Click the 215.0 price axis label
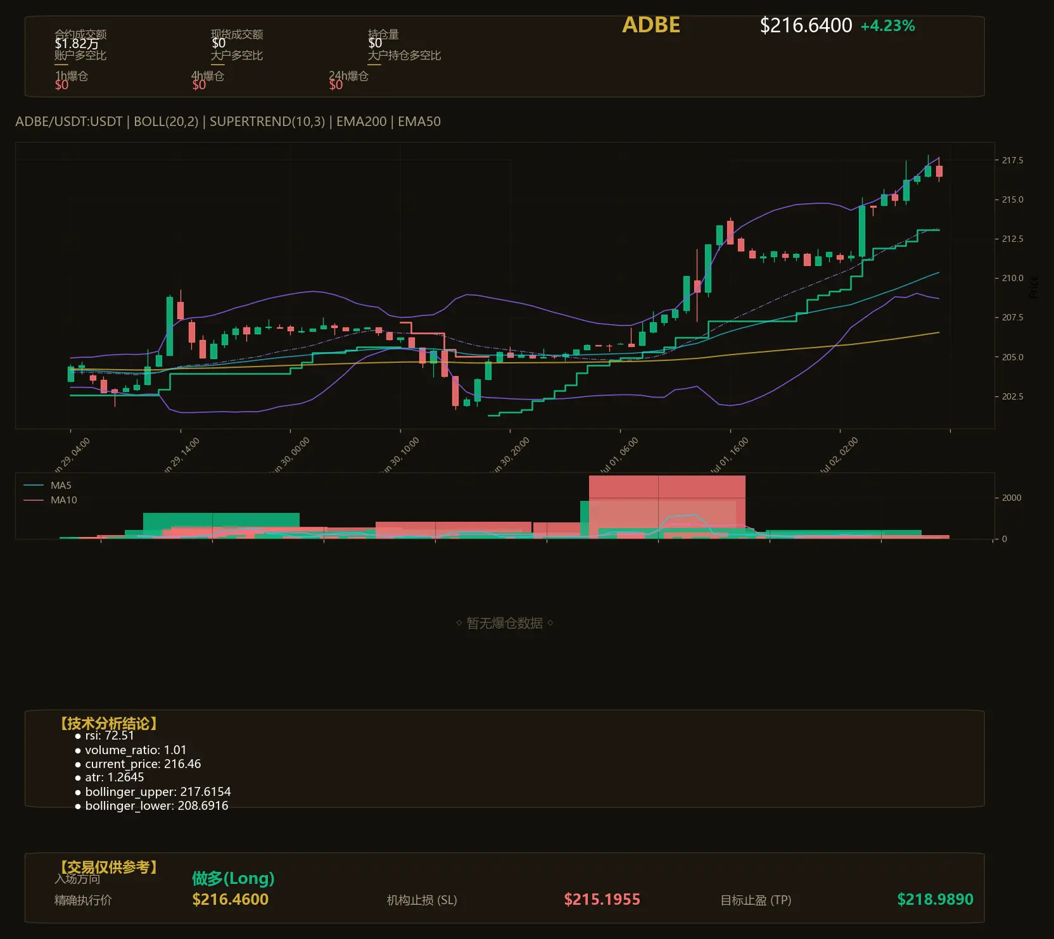 (1012, 199)
